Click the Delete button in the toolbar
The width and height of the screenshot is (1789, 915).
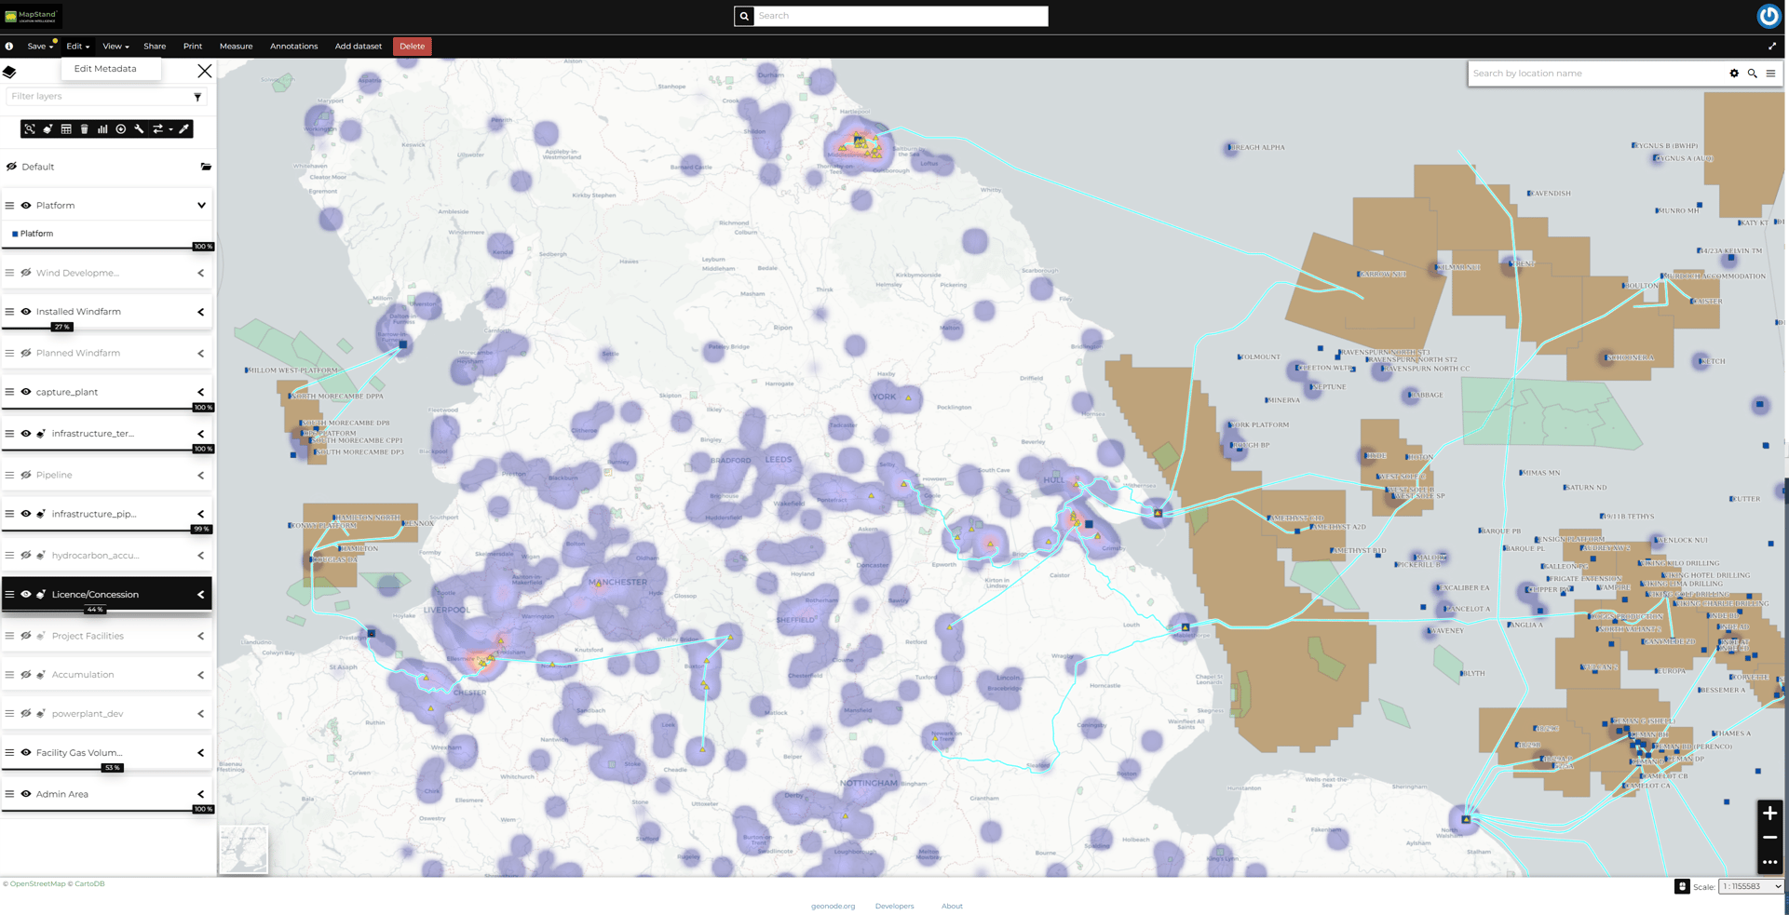pos(412,47)
